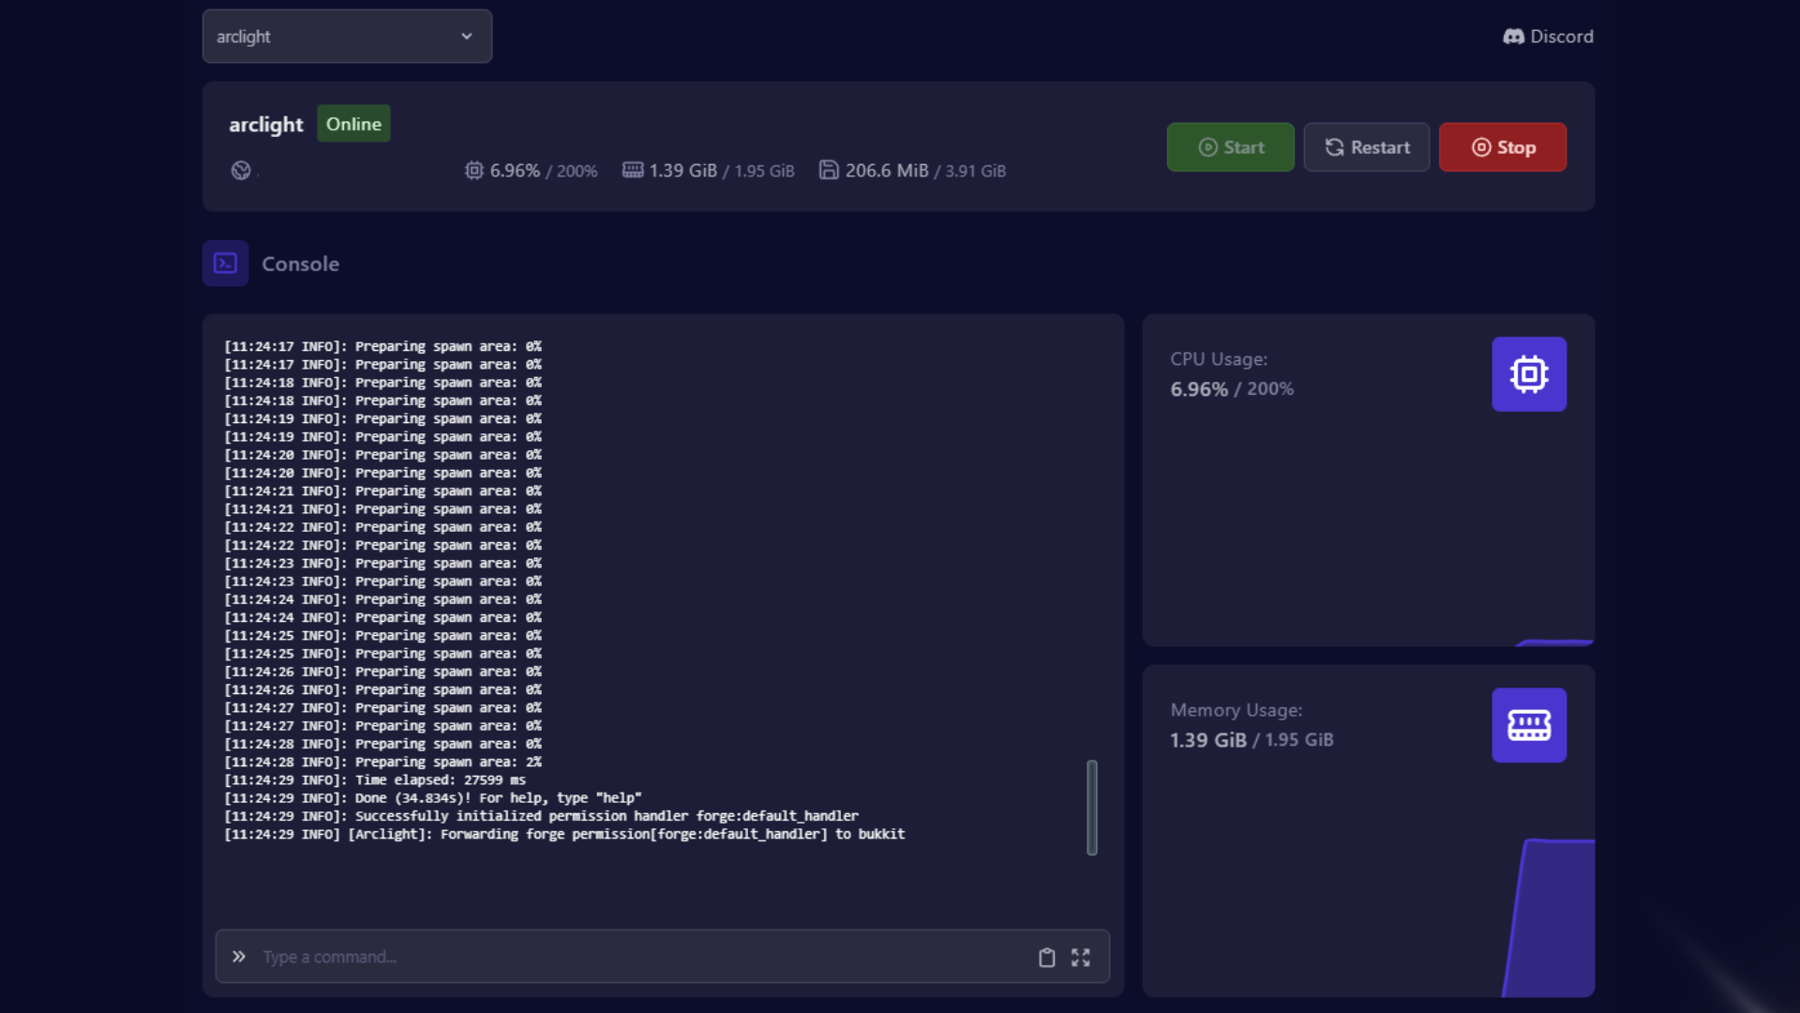
Task: Restart the arclight server
Action: pos(1366,147)
